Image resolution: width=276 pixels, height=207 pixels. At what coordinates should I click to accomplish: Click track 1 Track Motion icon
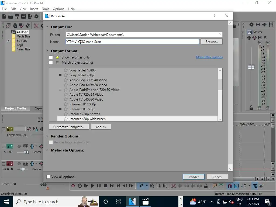click(29, 129)
